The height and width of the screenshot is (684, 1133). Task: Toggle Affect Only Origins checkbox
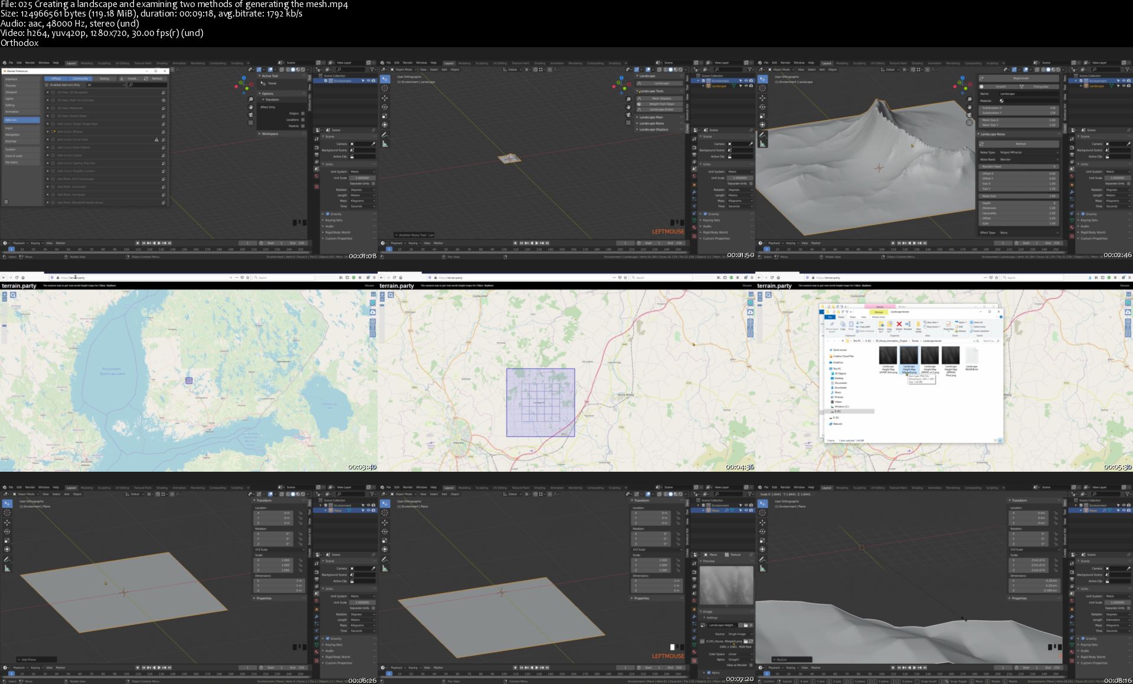point(303,113)
